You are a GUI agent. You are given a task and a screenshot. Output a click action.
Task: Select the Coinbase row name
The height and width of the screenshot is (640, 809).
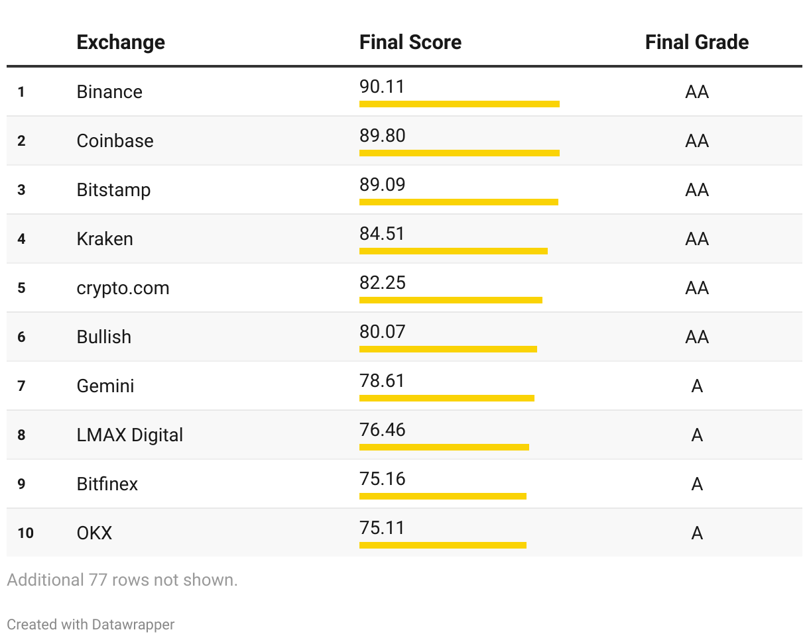(115, 140)
